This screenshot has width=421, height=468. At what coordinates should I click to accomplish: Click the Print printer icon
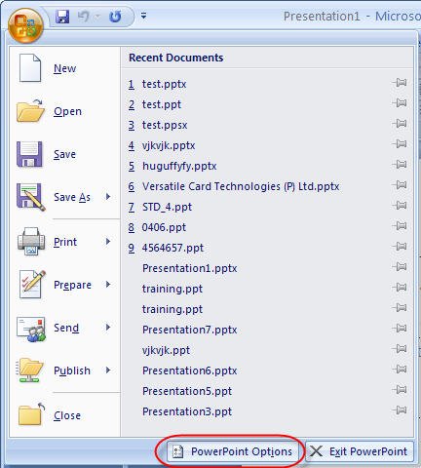coord(31,241)
